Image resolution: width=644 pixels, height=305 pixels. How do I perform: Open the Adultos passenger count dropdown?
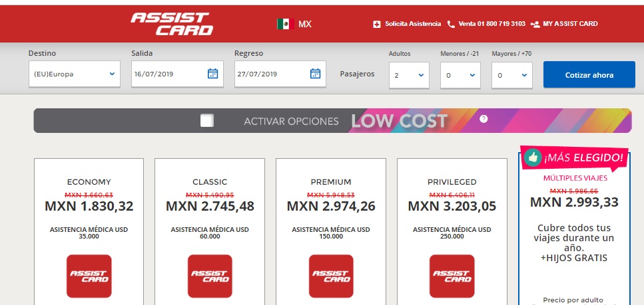click(409, 76)
